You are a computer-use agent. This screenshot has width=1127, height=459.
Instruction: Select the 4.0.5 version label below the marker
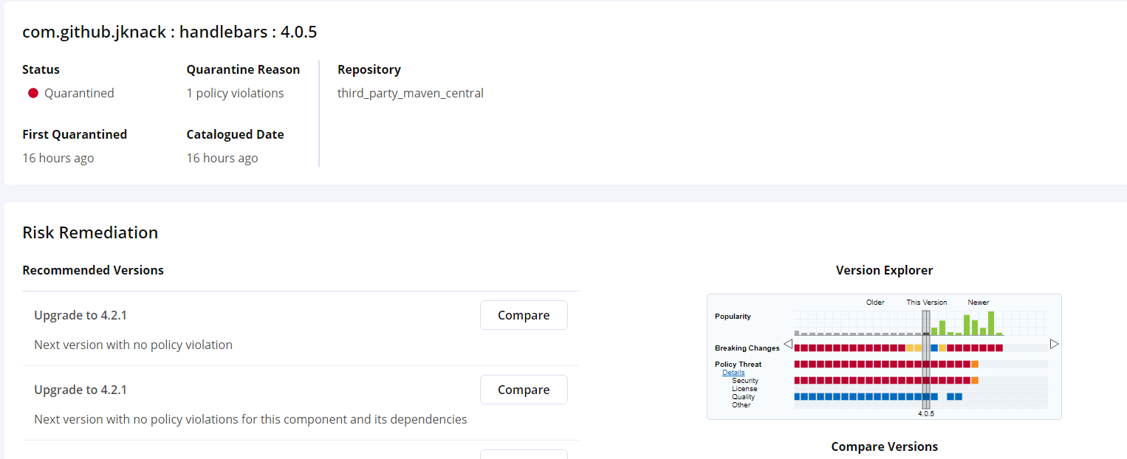[x=926, y=413]
